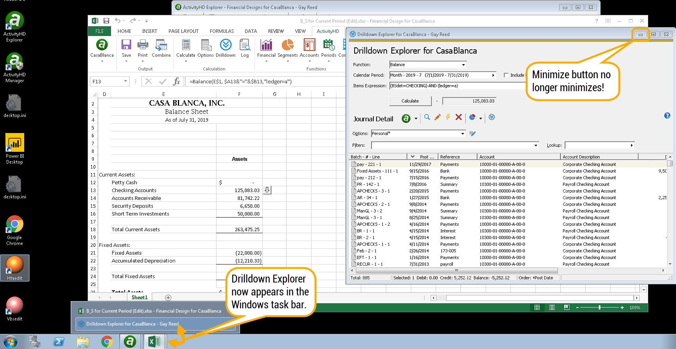Screen dimensions: 676x349
Task: Click the Page Layout view icon in Excel status bar
Action: pyautogui.click(x=552, y=308)
